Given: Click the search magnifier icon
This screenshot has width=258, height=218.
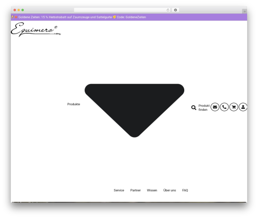Looking at the screenshot, I should [x=193, y=108].
